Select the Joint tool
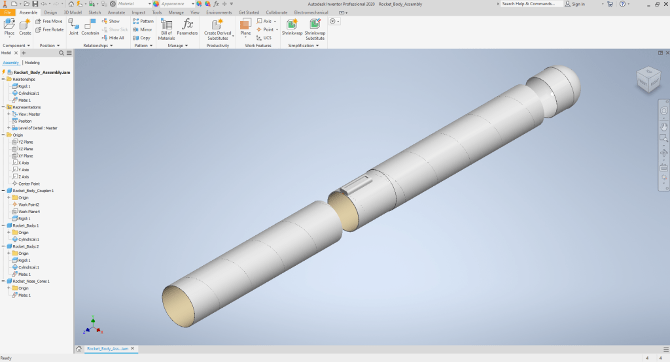 (73, 27)
